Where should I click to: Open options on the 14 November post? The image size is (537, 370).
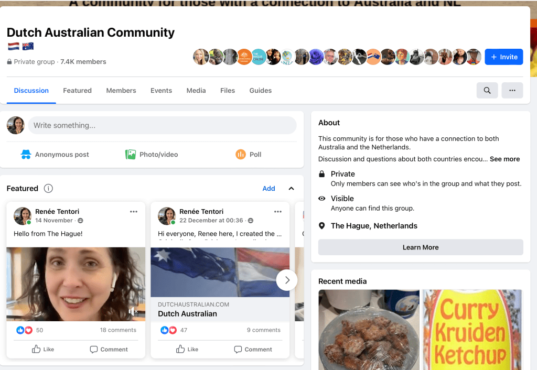pyautogui.click(x=134, y=212)
